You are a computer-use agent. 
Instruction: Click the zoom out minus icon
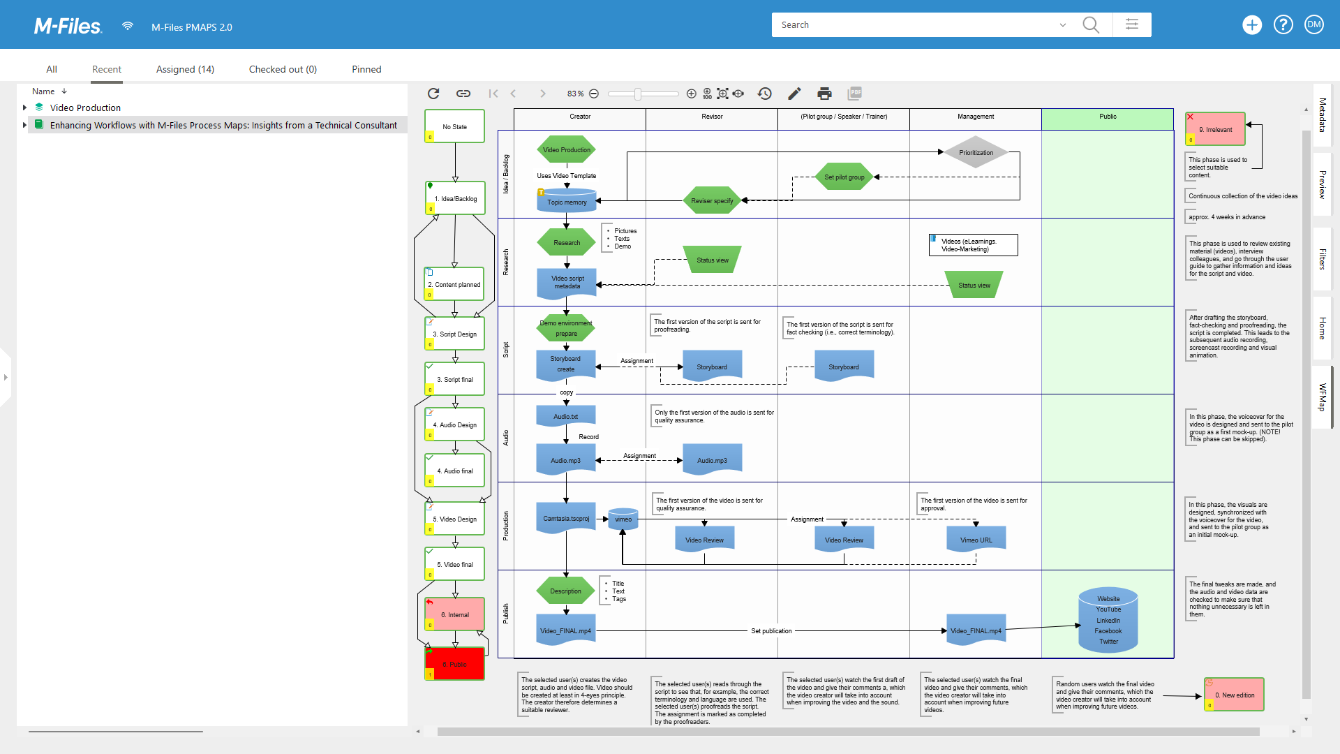pos(594,94)
